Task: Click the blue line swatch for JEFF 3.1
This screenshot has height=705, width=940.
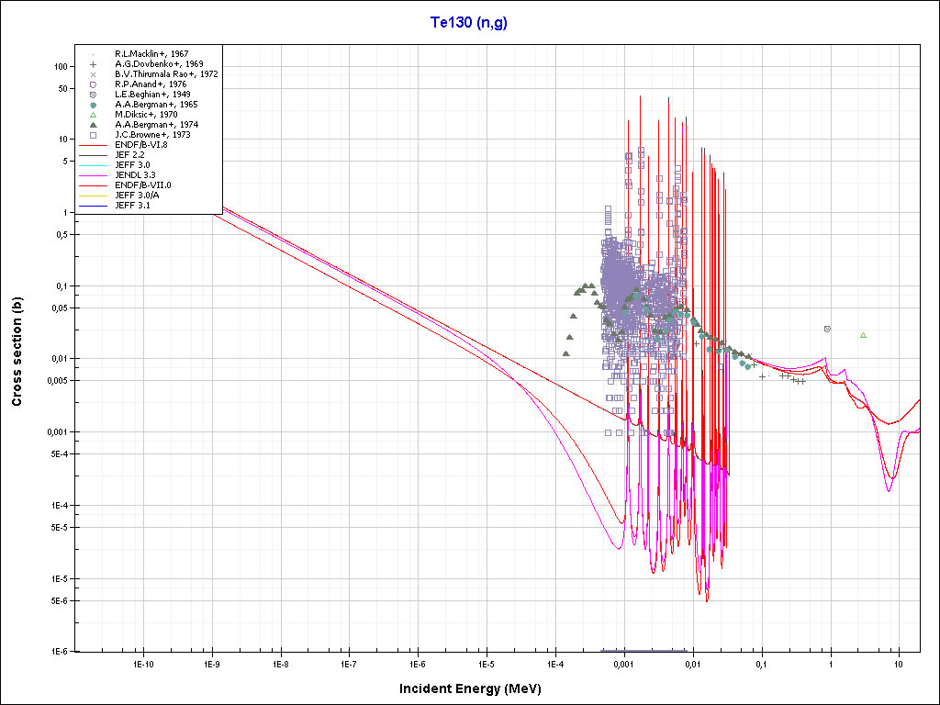Action: click(x=94, y=206)
